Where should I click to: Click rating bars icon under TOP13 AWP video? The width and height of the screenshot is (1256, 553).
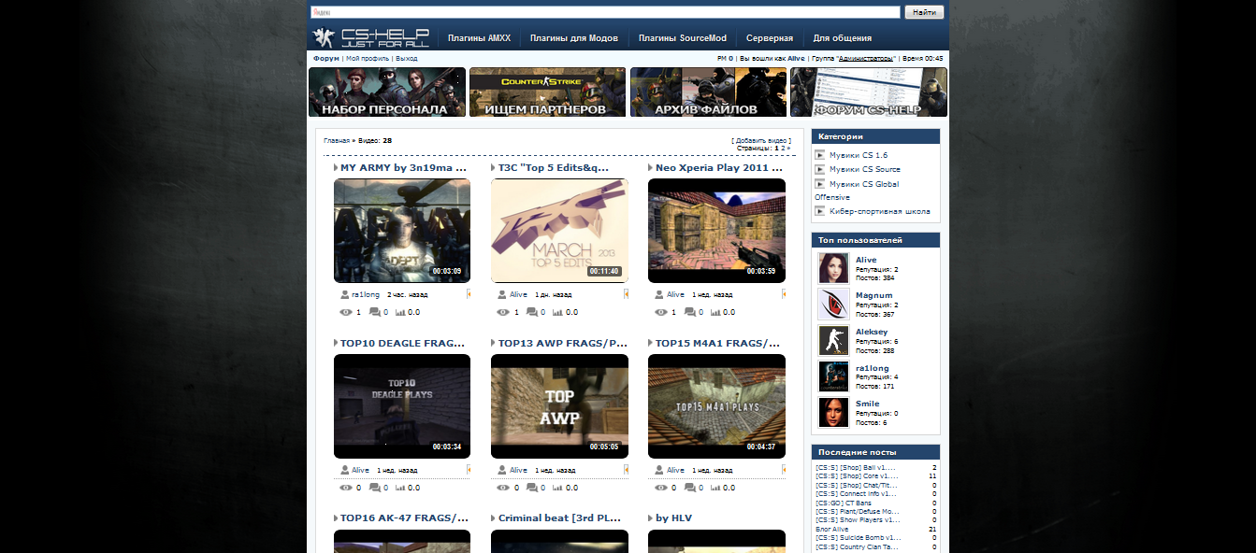(x=557, y=488)
